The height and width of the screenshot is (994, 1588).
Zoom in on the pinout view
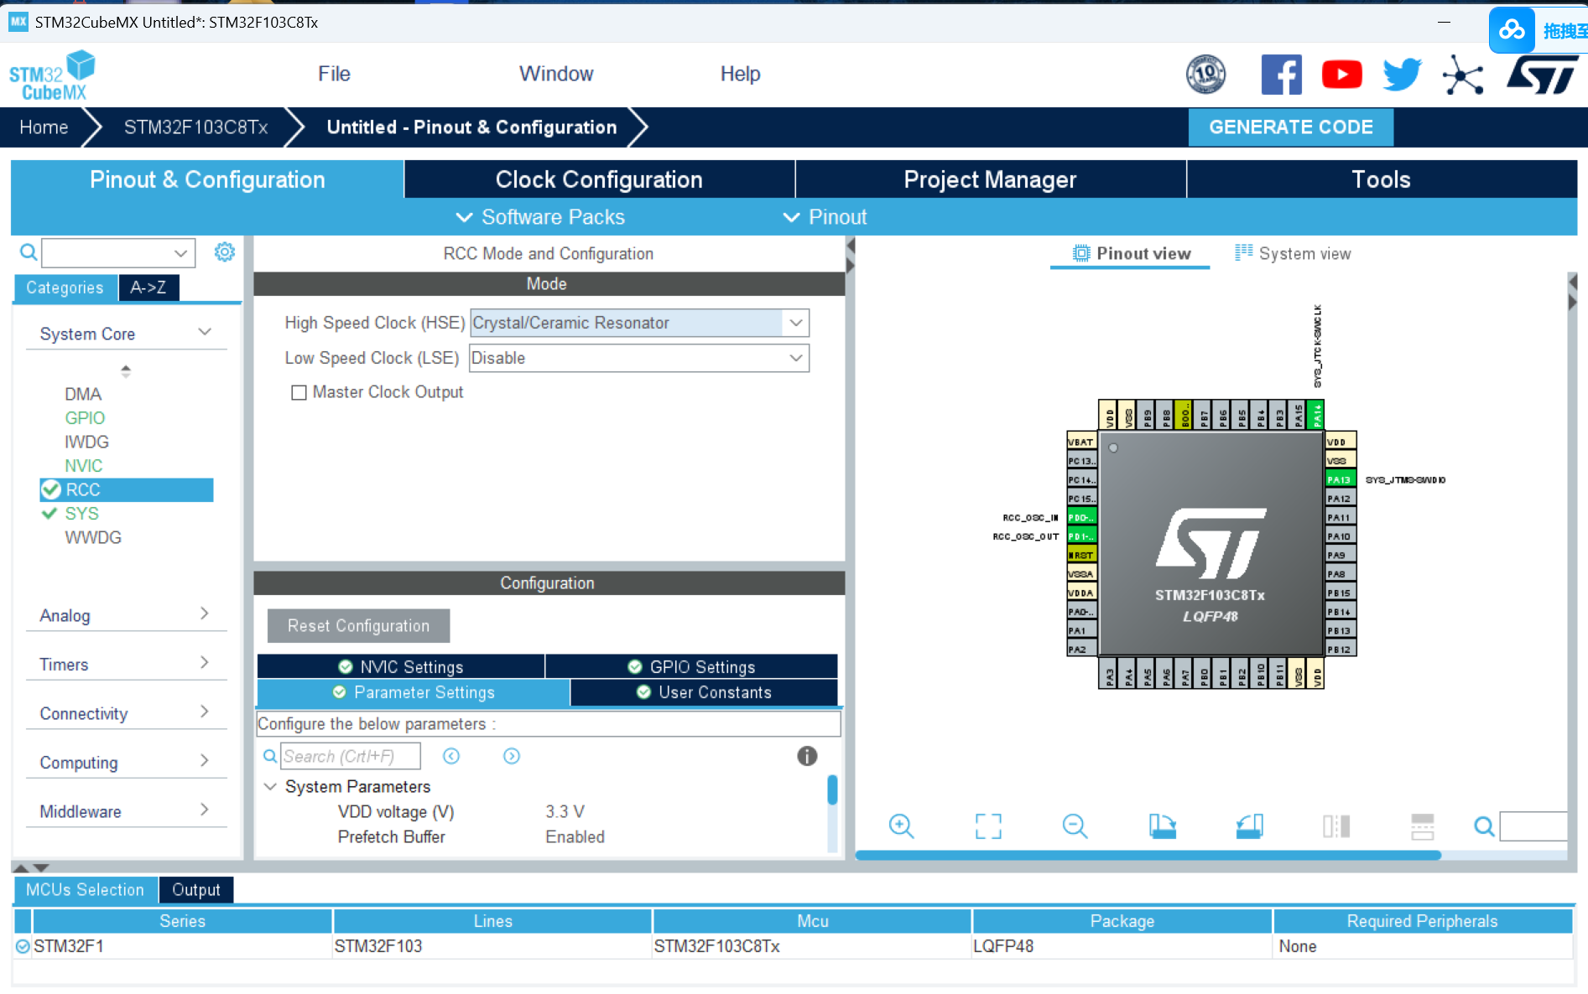pos(901,826)
